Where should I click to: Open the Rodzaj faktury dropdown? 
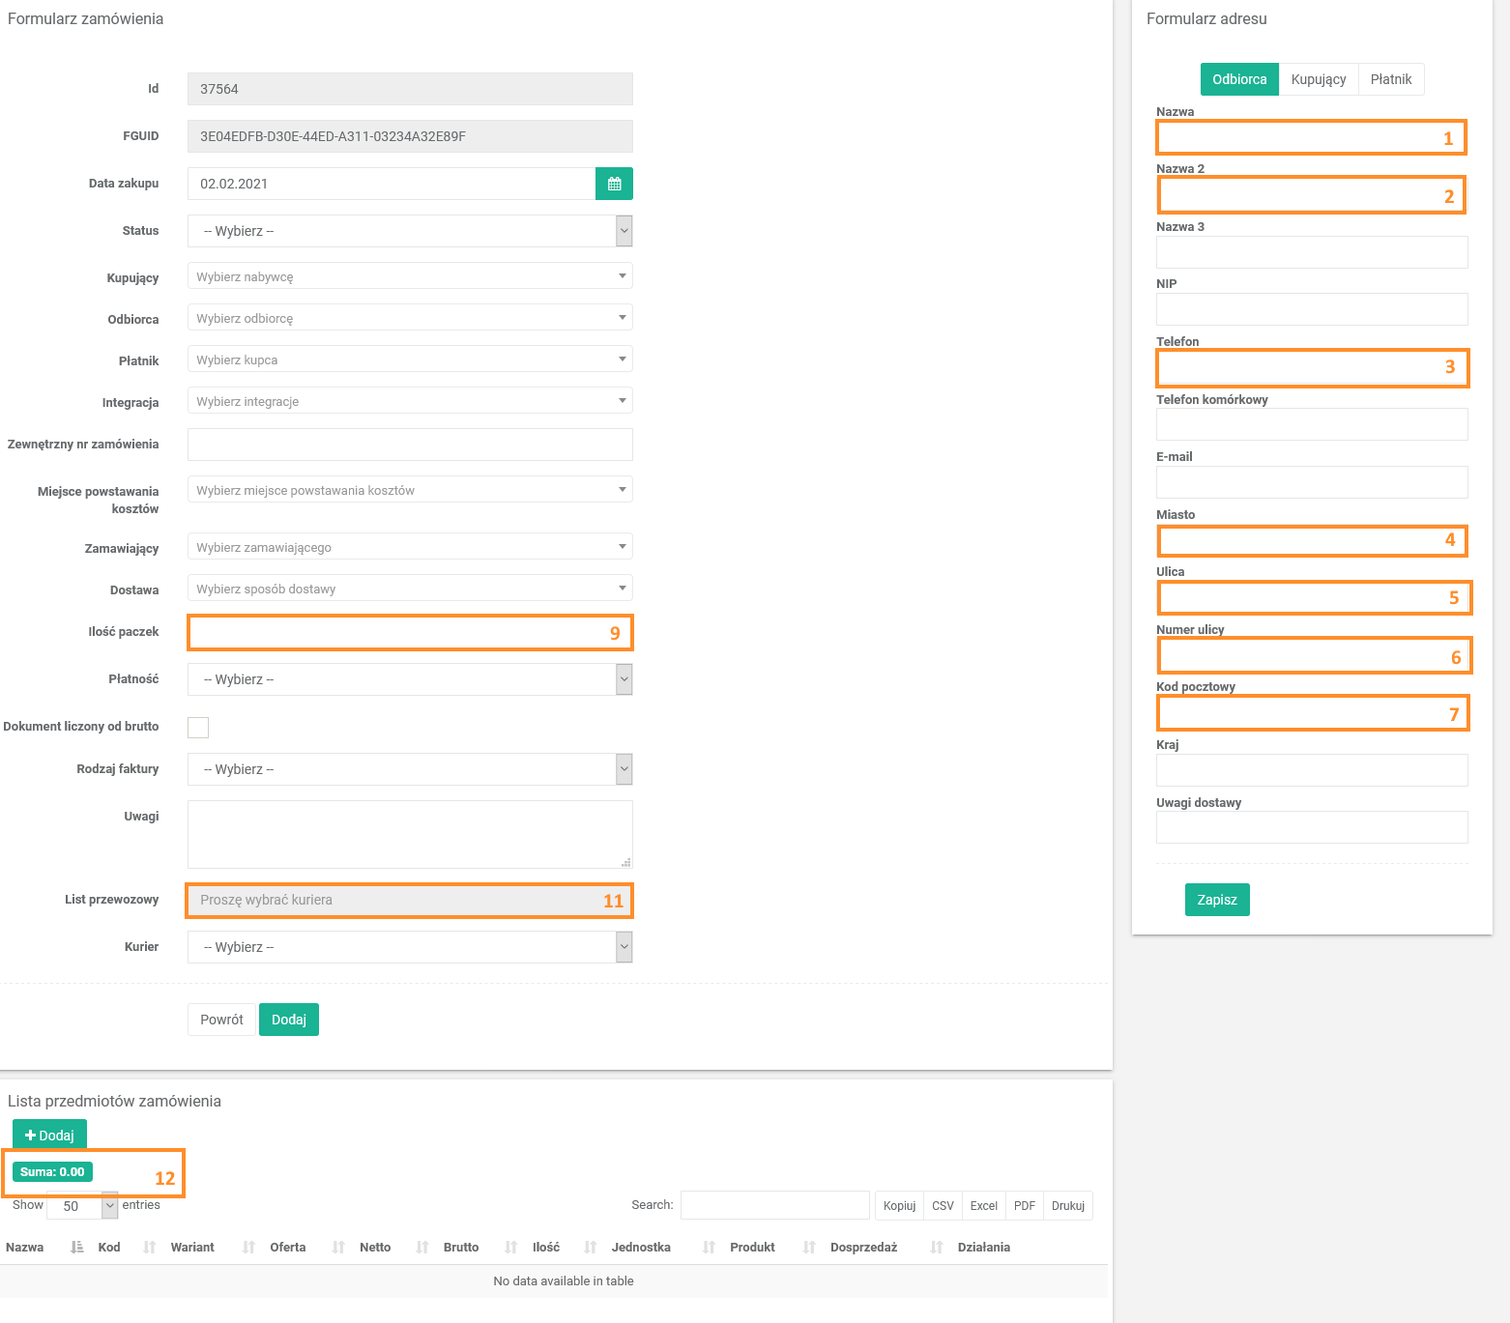[x=410, y=769]
